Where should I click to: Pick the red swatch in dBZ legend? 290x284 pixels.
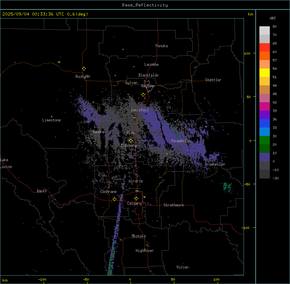pyautogui.click(x=264, y=47)
